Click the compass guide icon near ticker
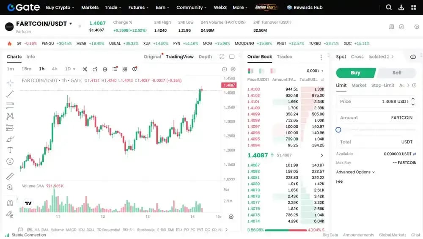423x239 pixels. [402, 27]
